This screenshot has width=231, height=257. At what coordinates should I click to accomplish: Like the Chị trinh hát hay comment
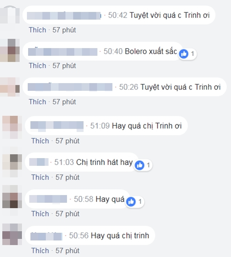[x=40, y=177]
